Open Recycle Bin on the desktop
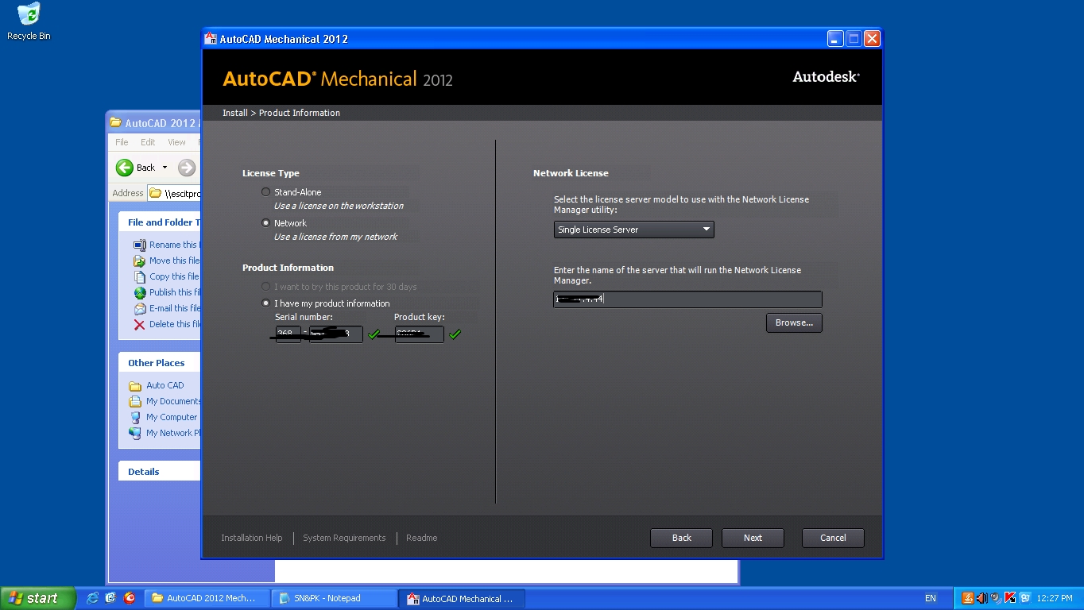Screen dimensions: 1084x610 point(29,21)
